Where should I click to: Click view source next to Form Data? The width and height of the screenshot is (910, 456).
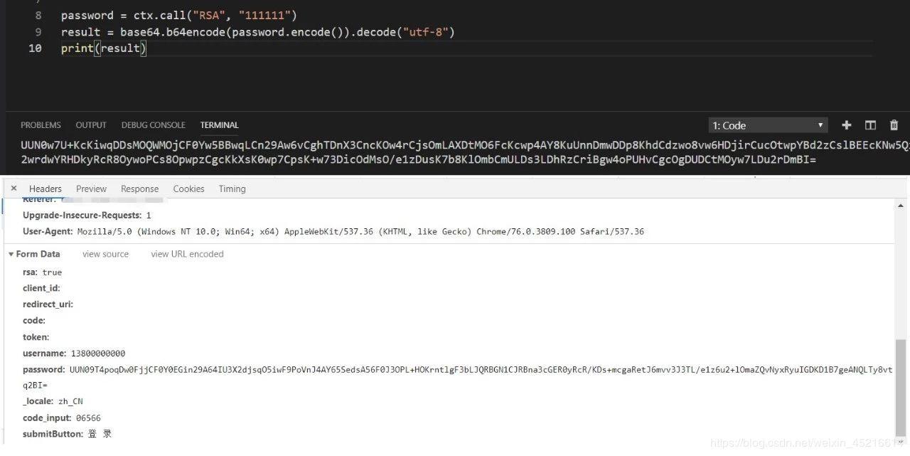point(105,253)
